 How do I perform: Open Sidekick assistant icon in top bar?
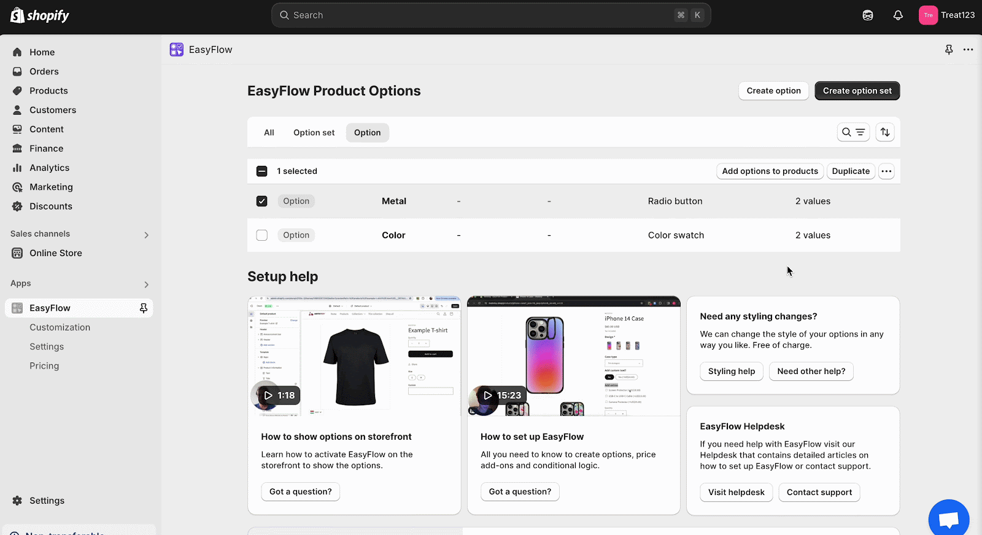pos(868,15)
